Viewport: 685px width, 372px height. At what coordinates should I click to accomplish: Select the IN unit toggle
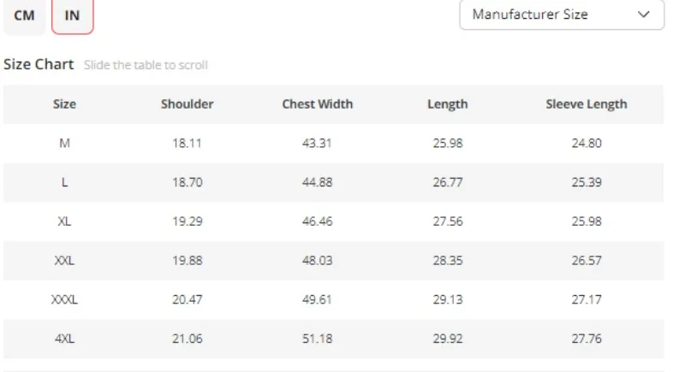[73, 15]
